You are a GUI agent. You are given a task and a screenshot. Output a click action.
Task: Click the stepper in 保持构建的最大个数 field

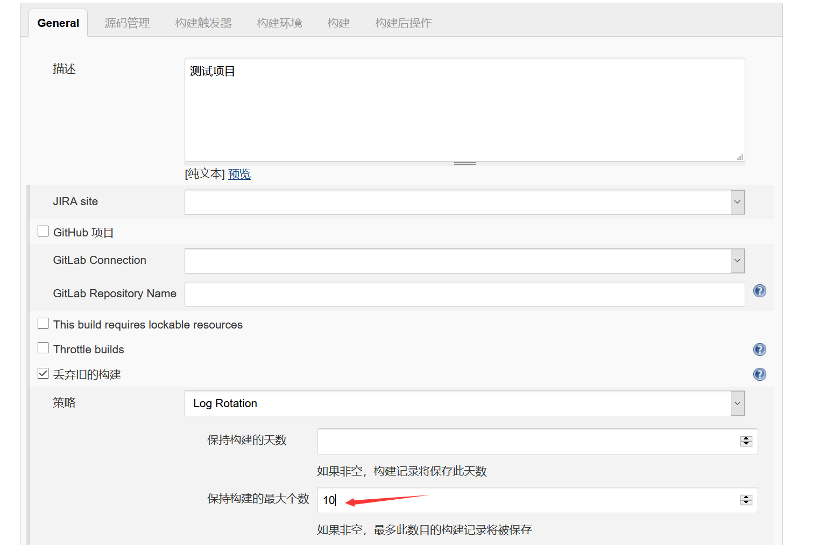coord(746,500)
